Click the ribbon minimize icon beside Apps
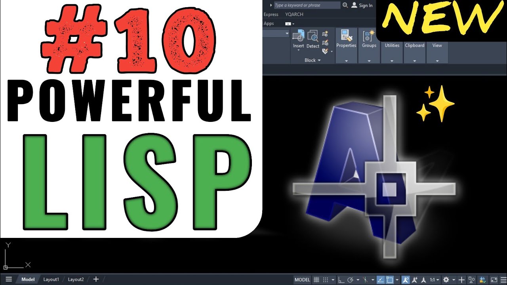Viewport: 507px width, 285px height. (288, 24)
